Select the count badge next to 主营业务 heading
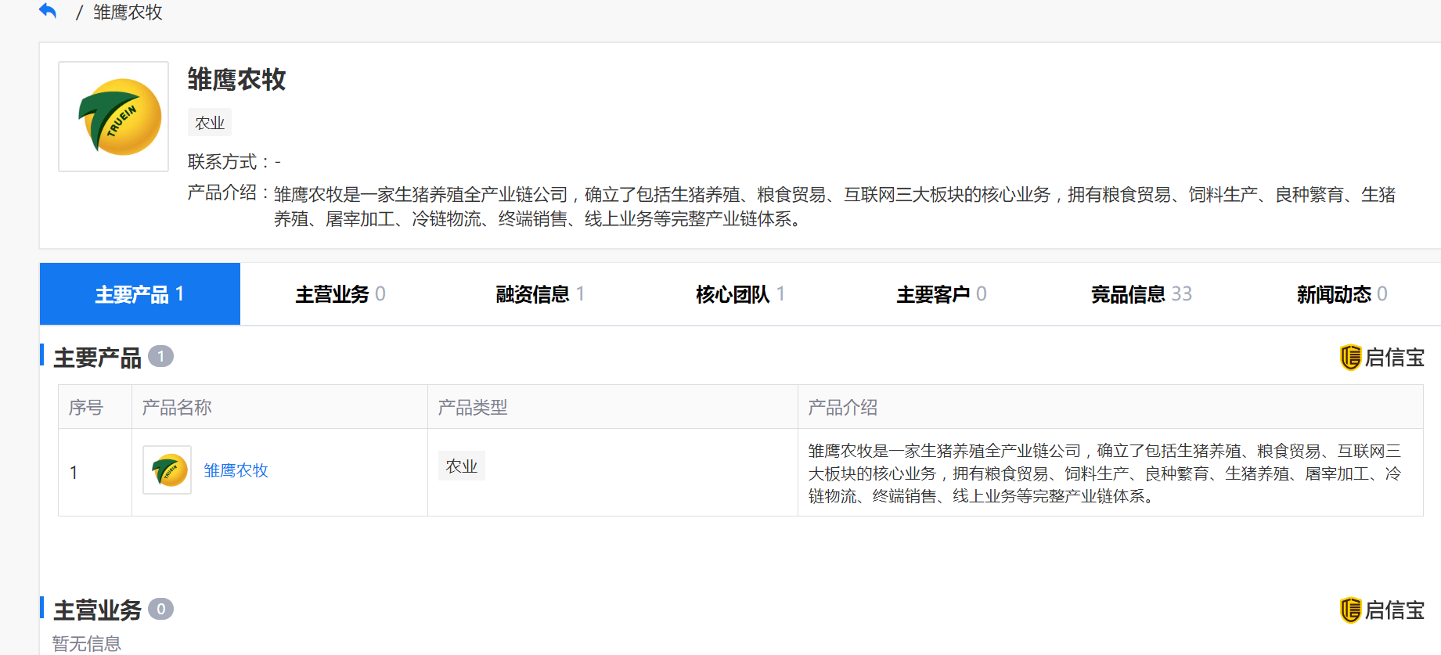The height and width of the screenshot is (655, 1441). tap(160, 609)
